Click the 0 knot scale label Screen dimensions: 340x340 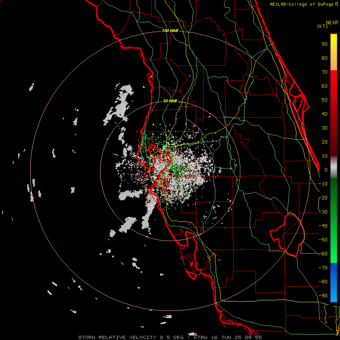326,170
